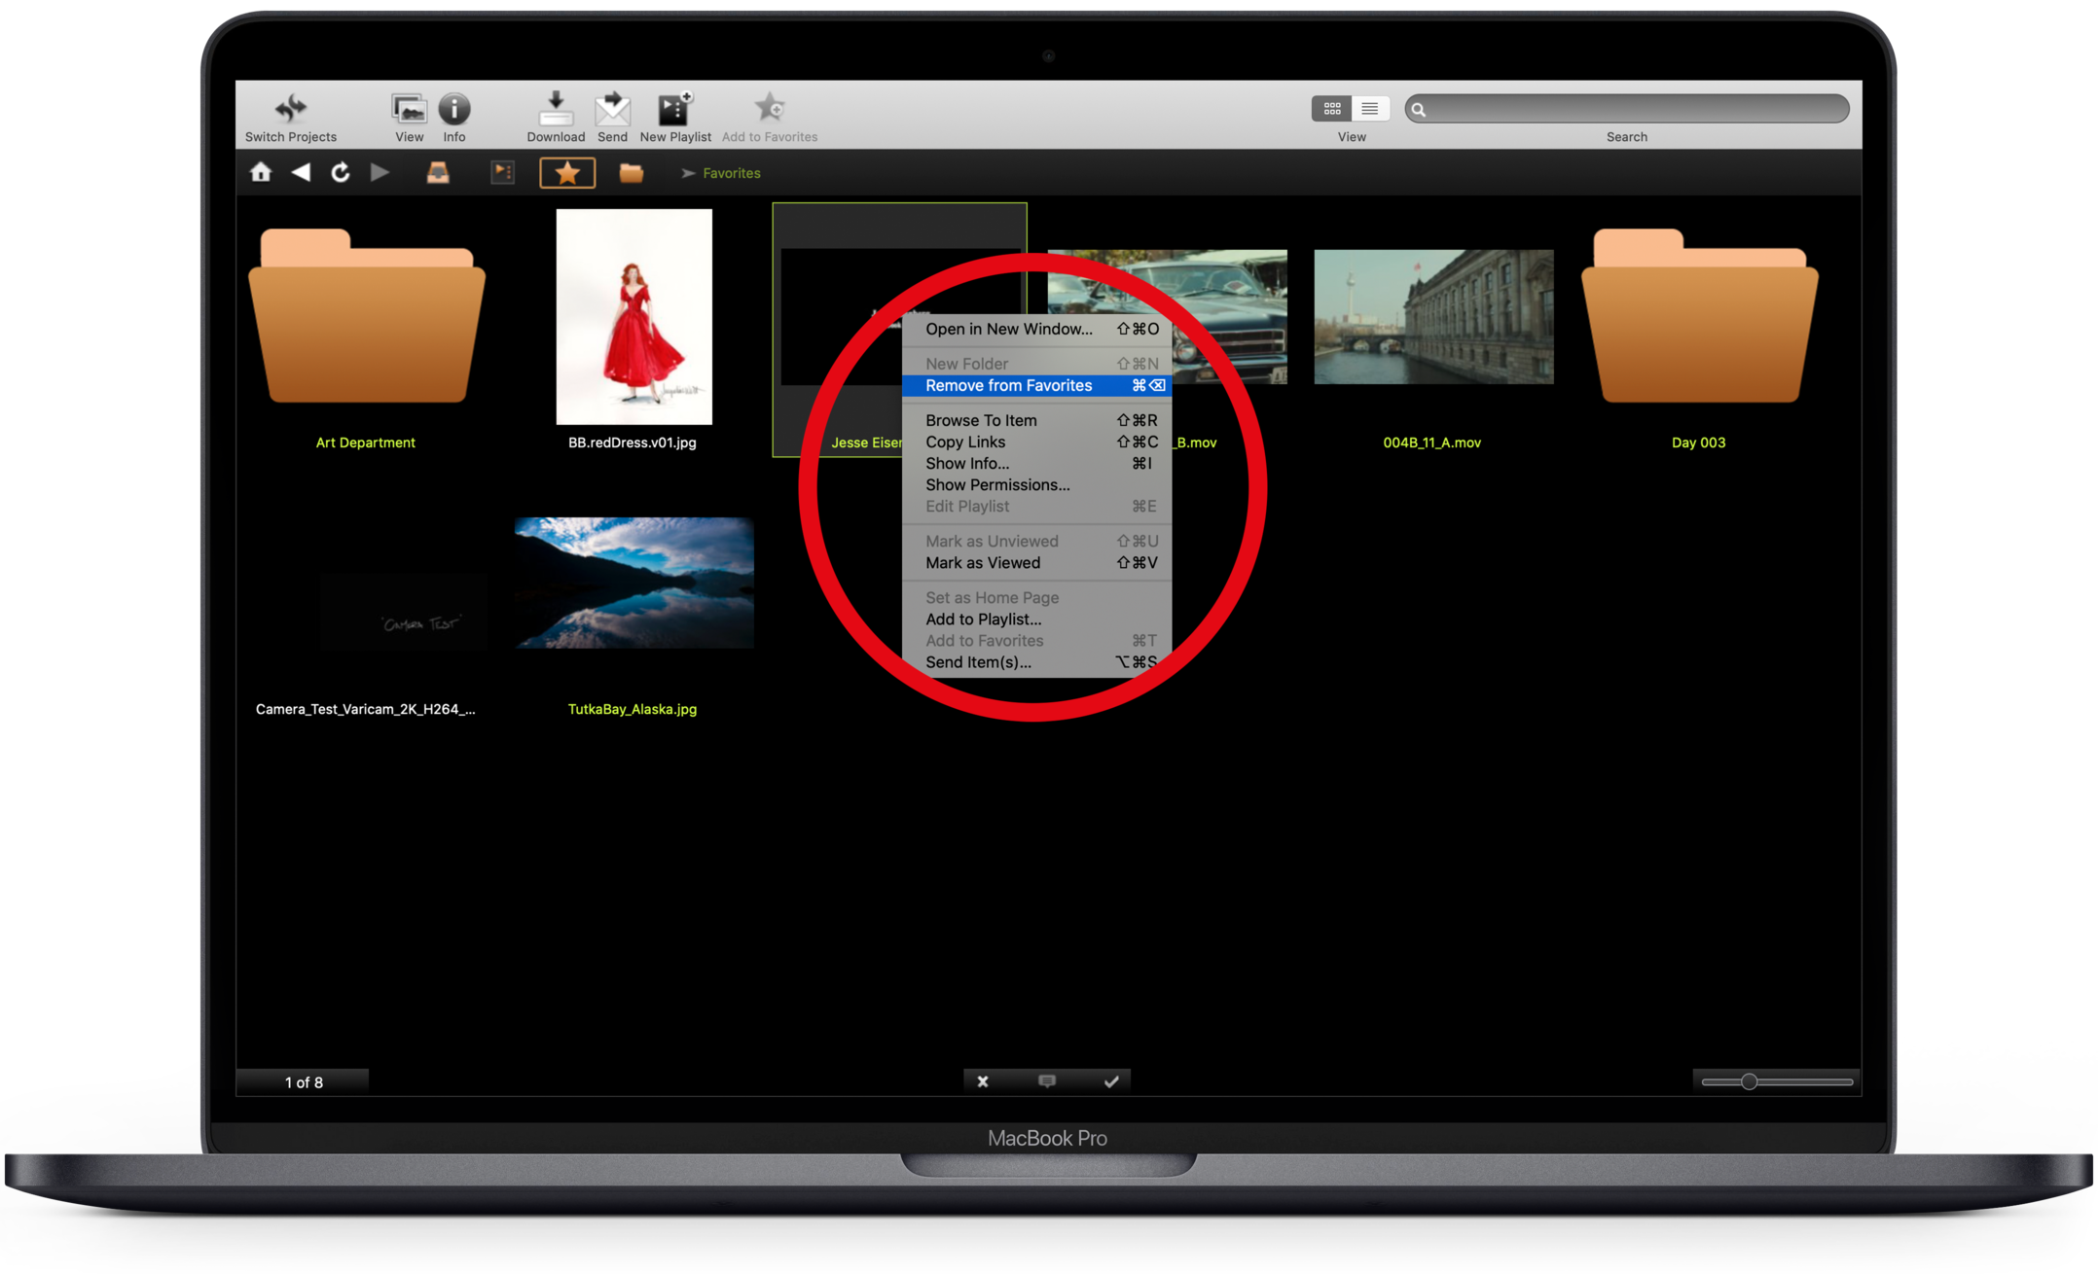The image size is (2098, 1274).
Task: Click the reject X button at bottom
Action: pyautogui.click(x=983, y=1081)
